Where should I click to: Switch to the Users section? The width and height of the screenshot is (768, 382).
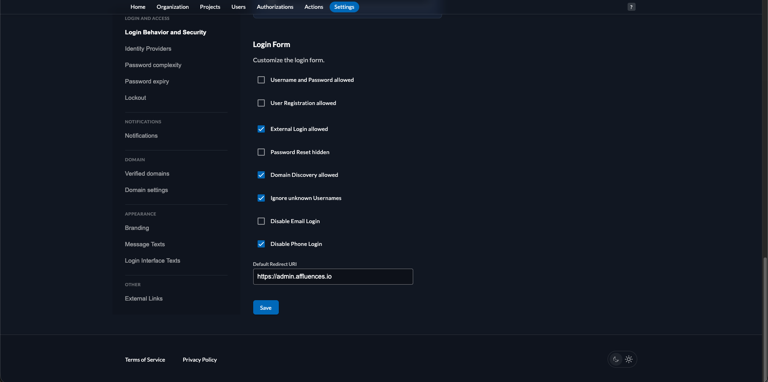point(238,7)
